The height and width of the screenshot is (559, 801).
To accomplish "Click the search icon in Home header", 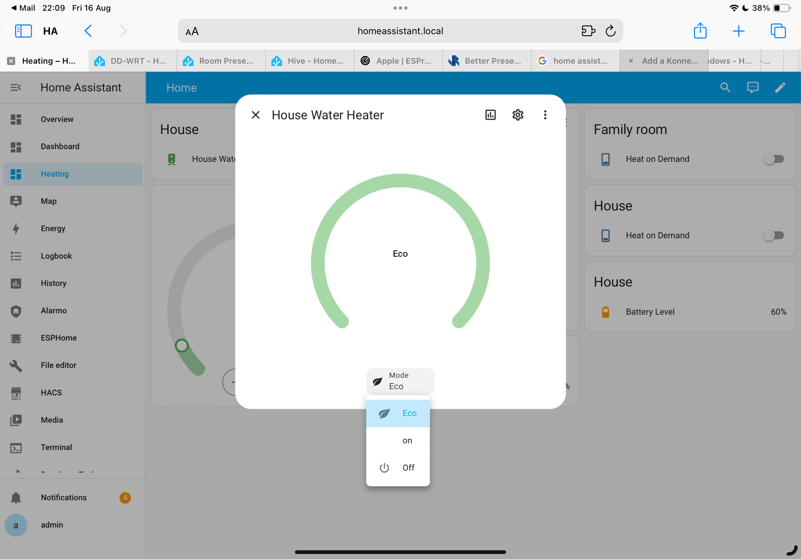I will pos(725,87).
